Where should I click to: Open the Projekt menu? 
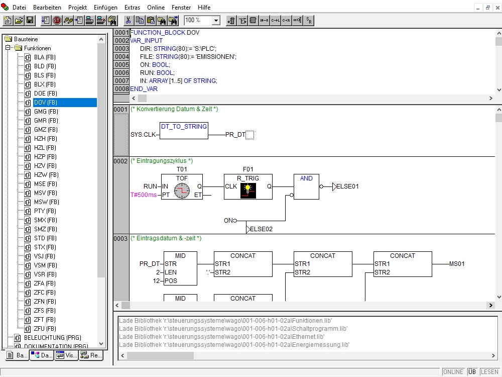tap(77, 8)
